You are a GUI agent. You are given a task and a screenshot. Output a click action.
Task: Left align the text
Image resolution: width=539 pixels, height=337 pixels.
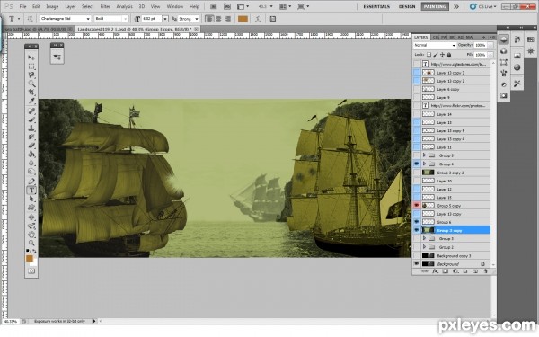pos(209,19)
